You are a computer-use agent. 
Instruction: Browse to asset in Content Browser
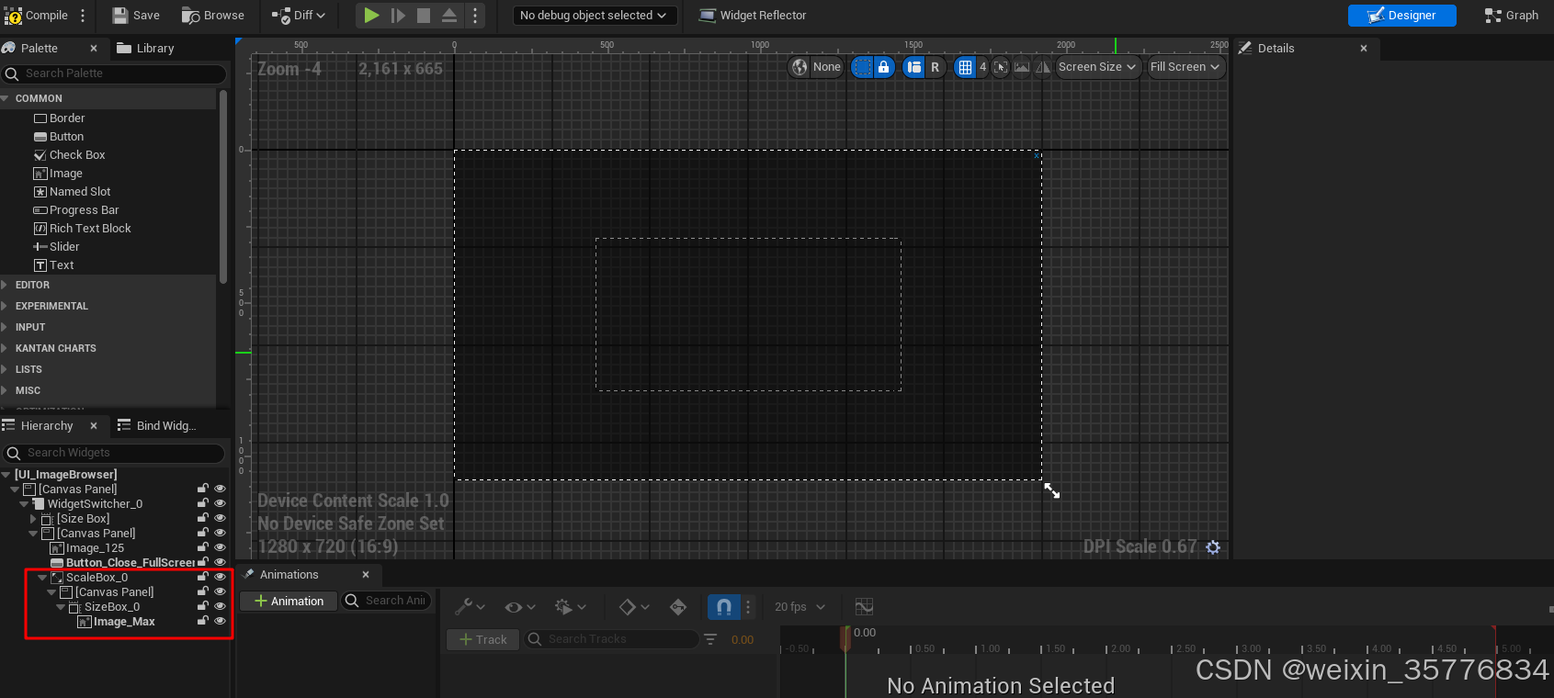(213, 16)
